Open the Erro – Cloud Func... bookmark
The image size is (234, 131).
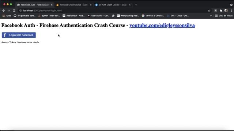178,16
